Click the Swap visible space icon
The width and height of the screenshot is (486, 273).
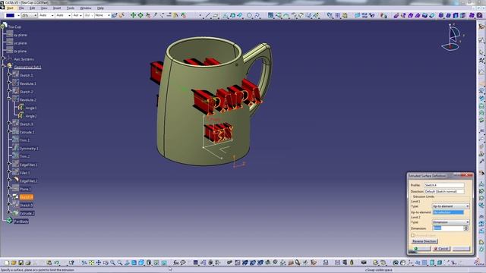pos(164,263)
